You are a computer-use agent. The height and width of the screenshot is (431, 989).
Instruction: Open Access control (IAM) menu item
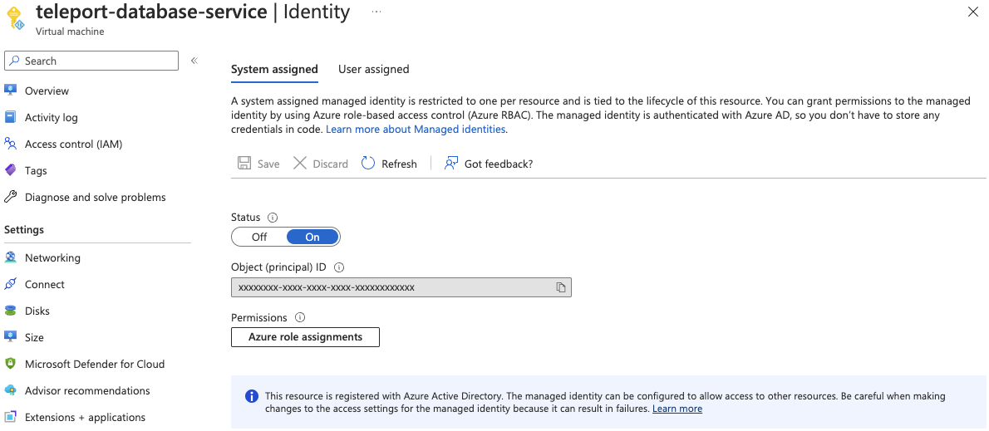pos(73,144)
